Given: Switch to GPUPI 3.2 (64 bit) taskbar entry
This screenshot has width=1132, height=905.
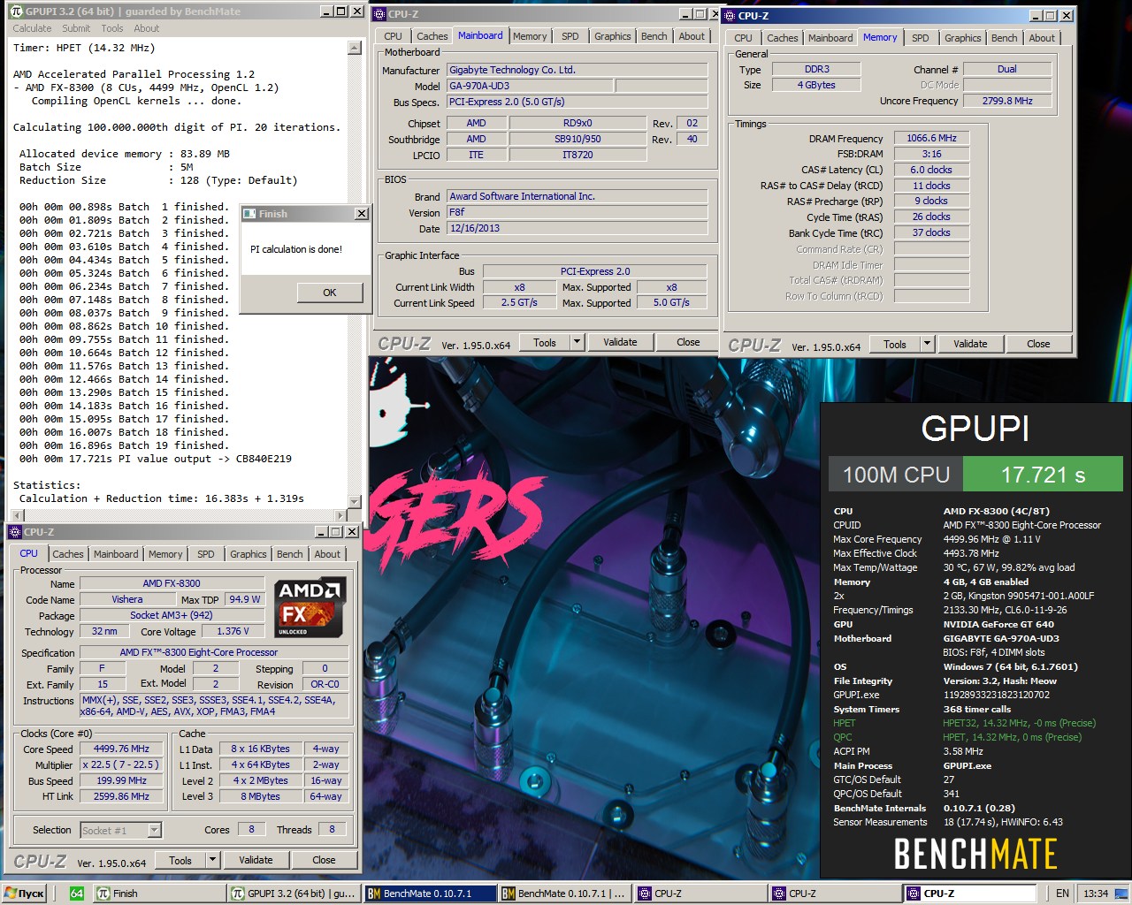Looking at the screenshot, I should click(x=294, y=894).
